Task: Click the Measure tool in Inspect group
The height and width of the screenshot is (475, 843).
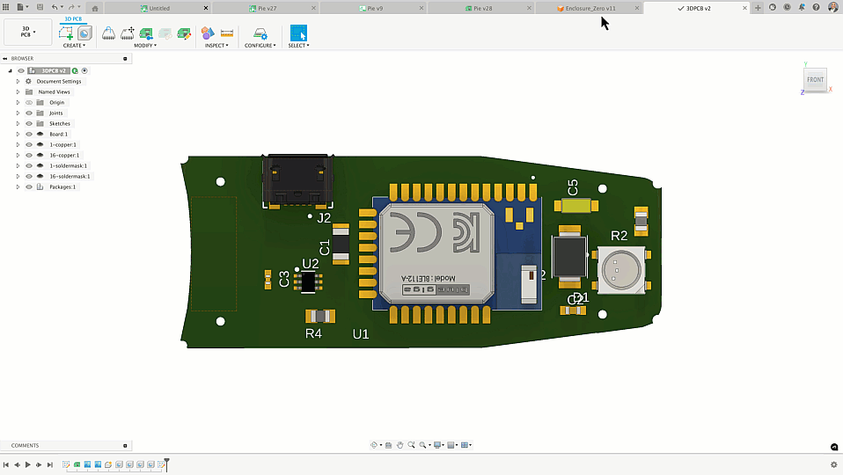Action: coord(227,33)
